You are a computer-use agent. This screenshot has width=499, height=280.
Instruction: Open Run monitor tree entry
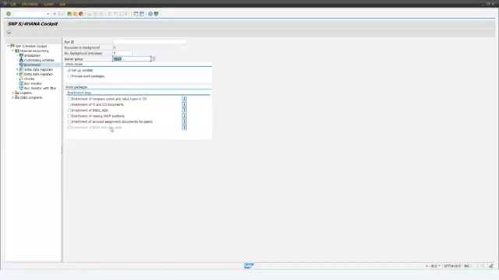point(33,83)
